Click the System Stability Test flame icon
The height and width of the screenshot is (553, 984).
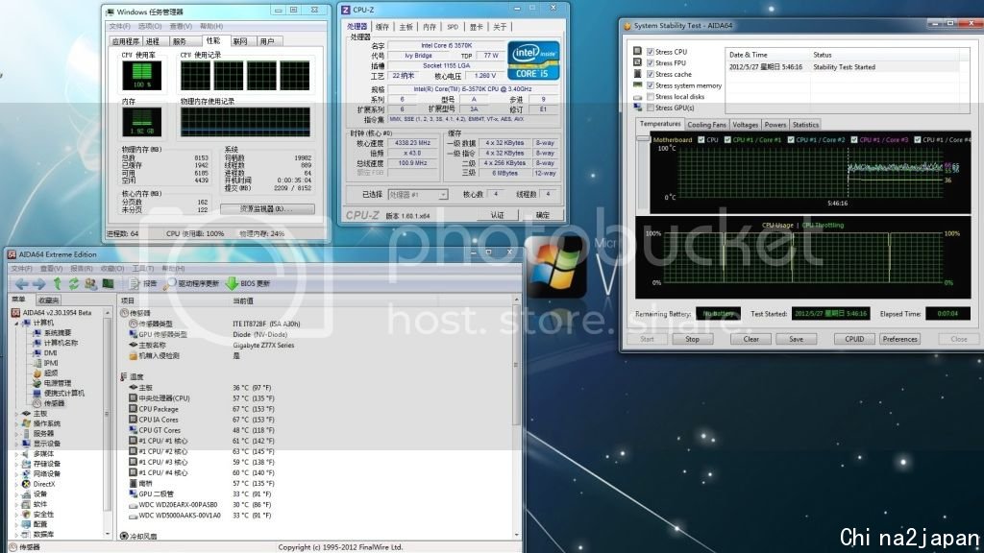click(x=627, y=26)
